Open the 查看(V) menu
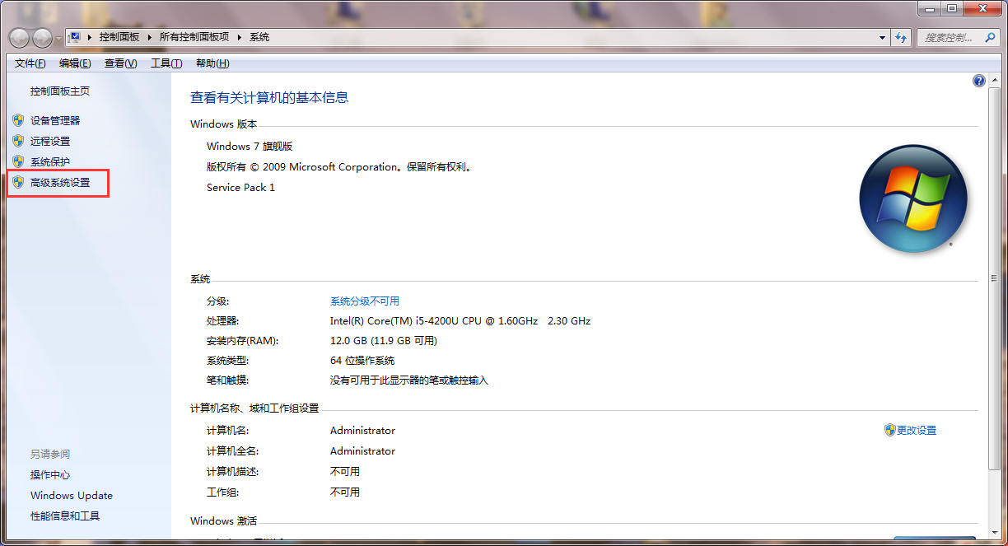Image resolution: width=1008 pixels, height=546 pixels. [120, 63]
